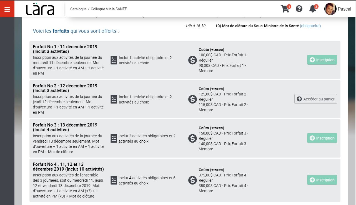Screen dimensions: 356x205
Task: Open the help question mark icon
Action: tap(299, 9)
